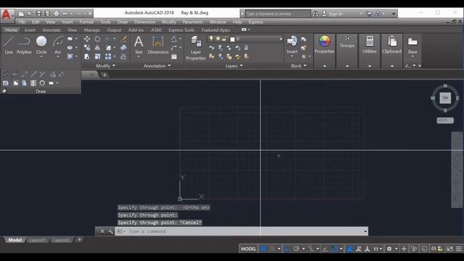Switch to the Layout2 tab
This screenshot has width=464, height=261.
coord(61,240)
